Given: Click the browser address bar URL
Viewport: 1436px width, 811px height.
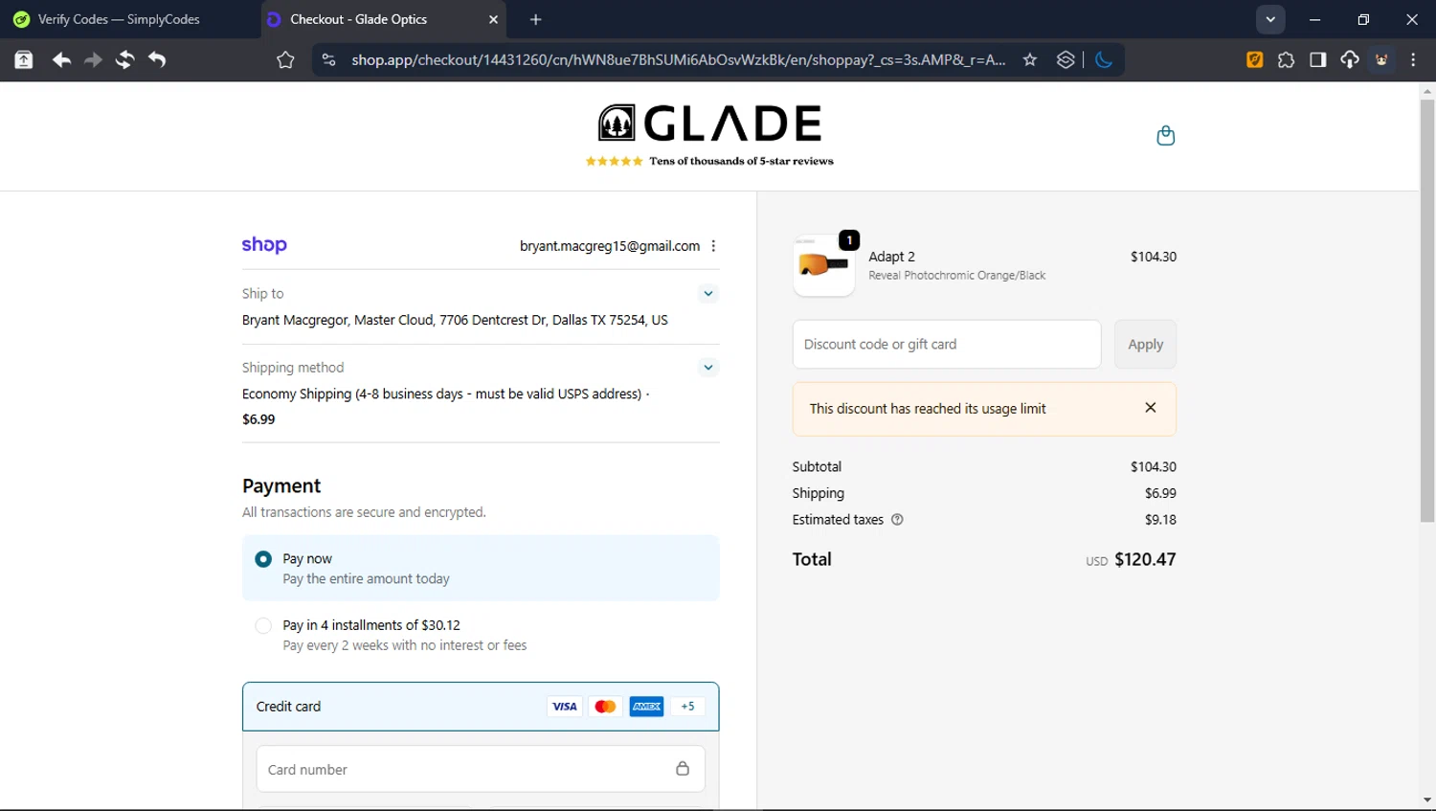Looking at the screenshot, I should click(678, 59).
